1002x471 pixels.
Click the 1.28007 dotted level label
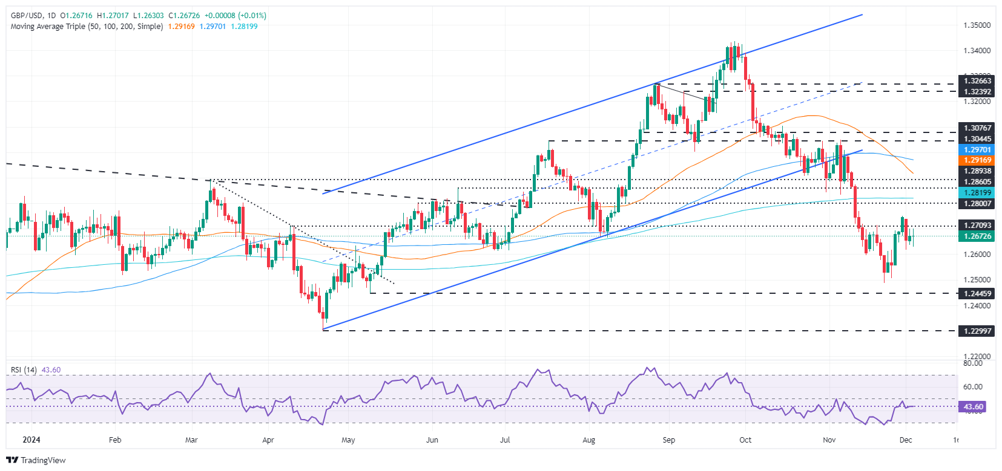tap(977, 204)
